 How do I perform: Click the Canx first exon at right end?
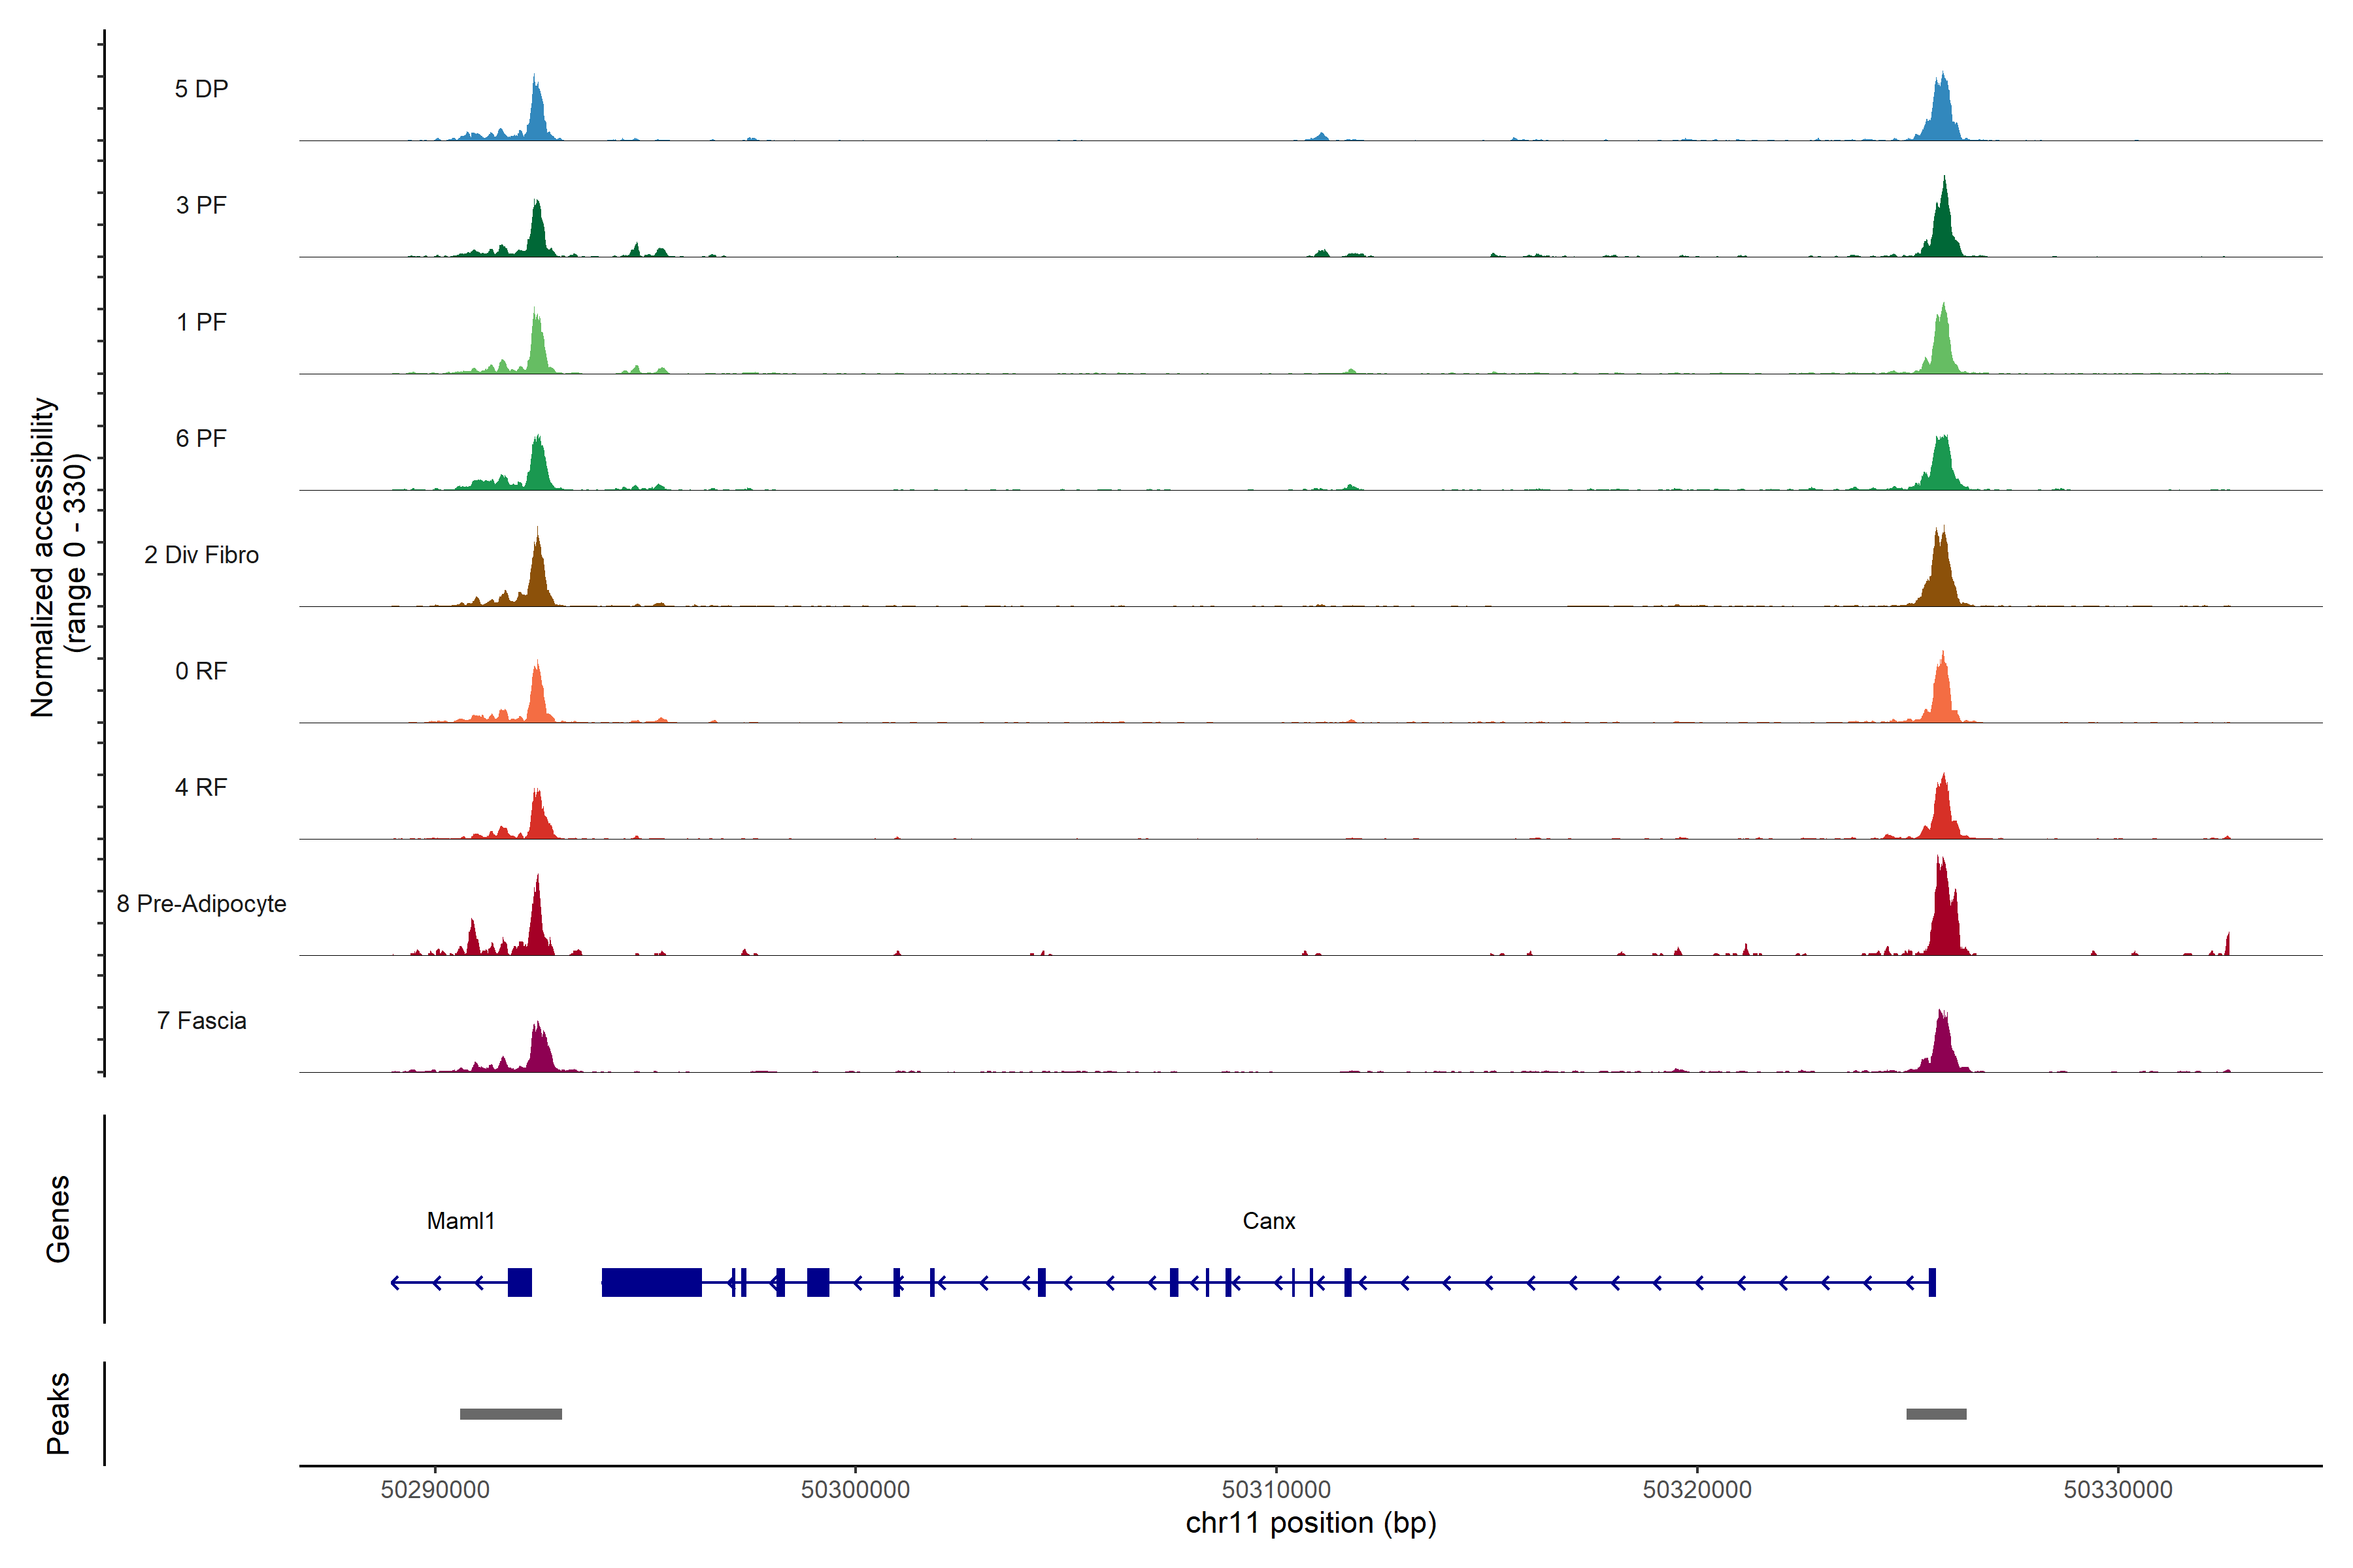point(1932,1282)
